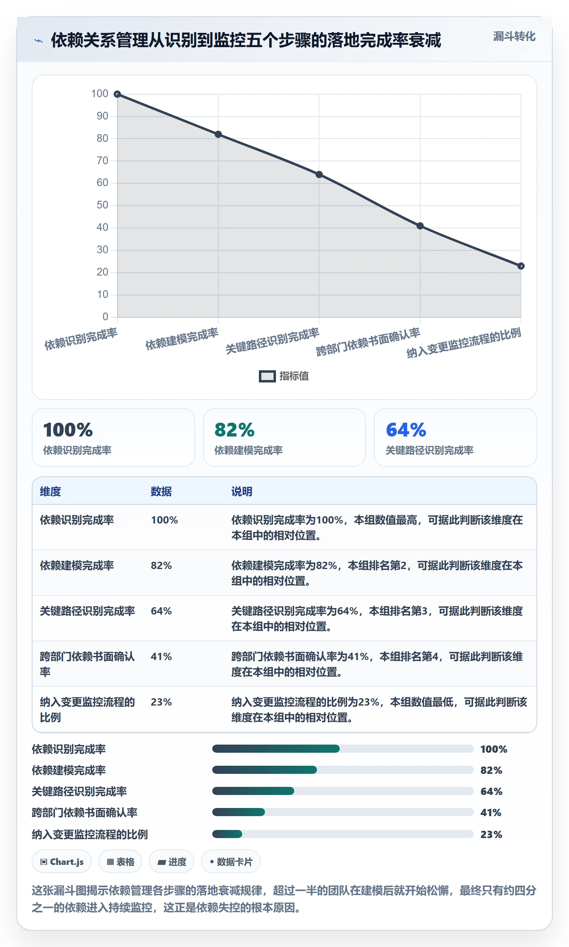Click the chart data point for 关键路径识别完成率
This screenshot has height=947, width=569.
coord(319,174)
